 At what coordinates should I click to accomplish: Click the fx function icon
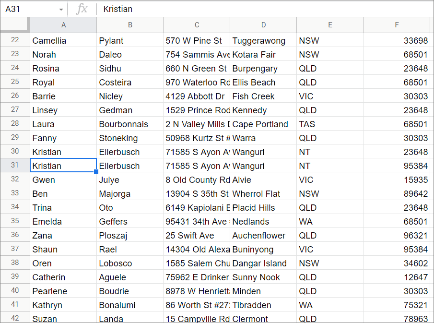[x=82, y=9]
